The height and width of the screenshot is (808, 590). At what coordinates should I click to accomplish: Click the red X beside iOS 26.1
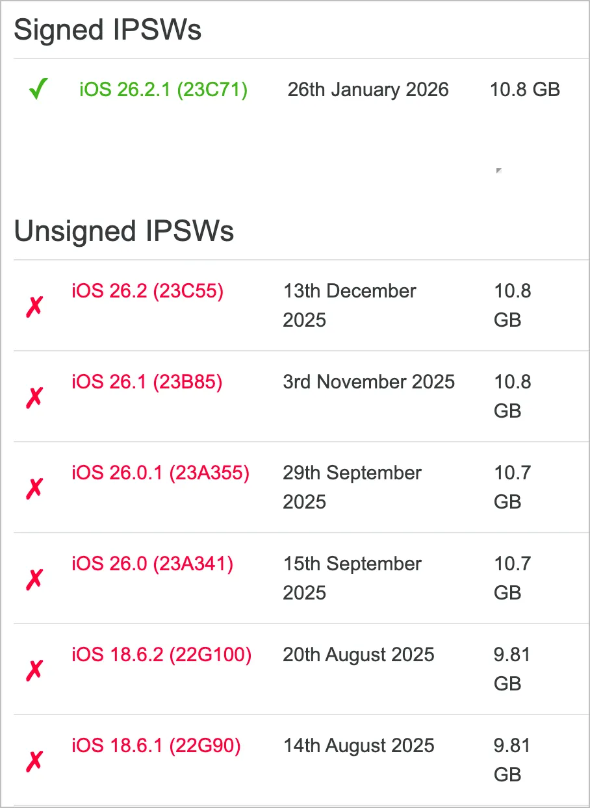point(34,397)
